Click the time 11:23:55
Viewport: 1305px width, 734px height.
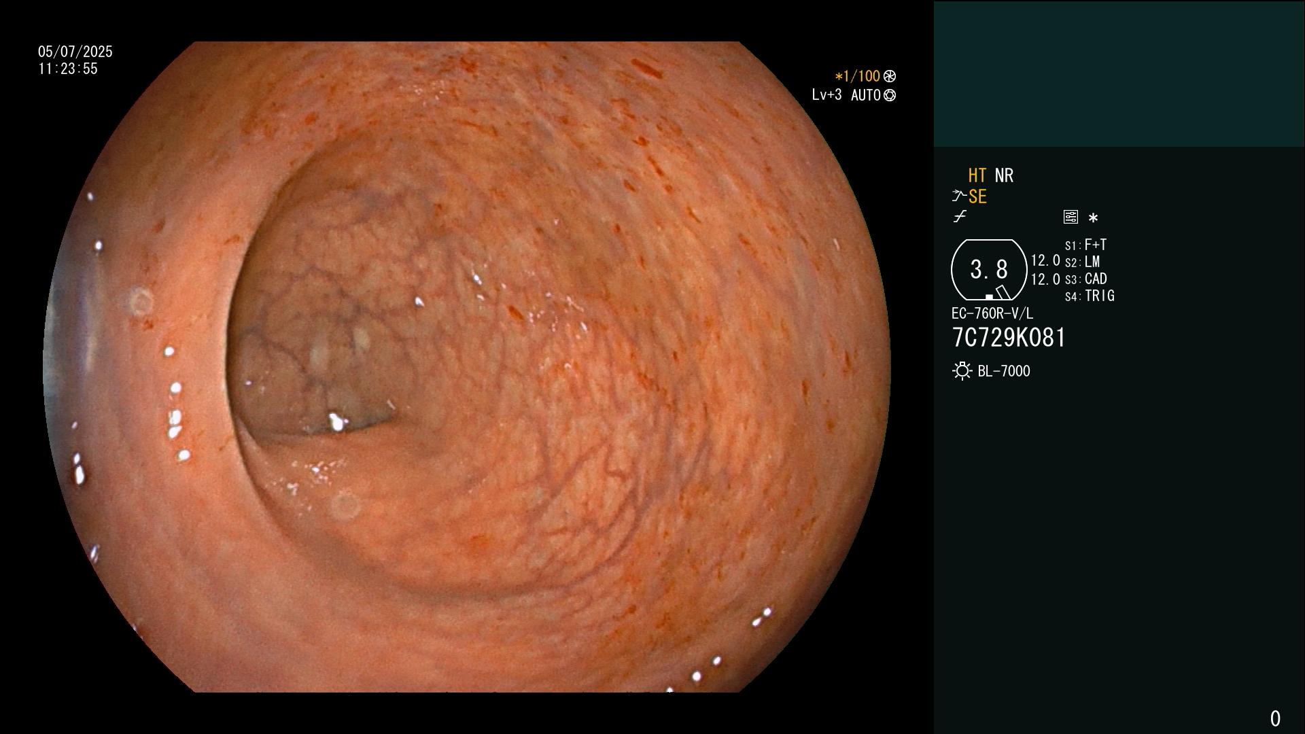point(68,69)
